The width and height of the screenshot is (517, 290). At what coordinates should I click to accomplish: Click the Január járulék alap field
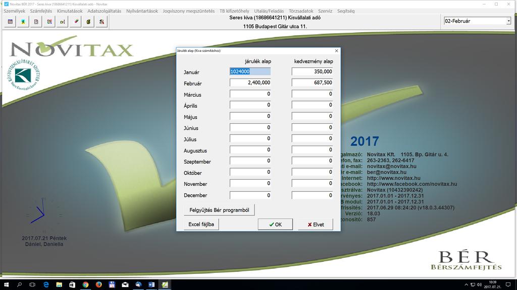pyautogui.click(x=250, y=71)
